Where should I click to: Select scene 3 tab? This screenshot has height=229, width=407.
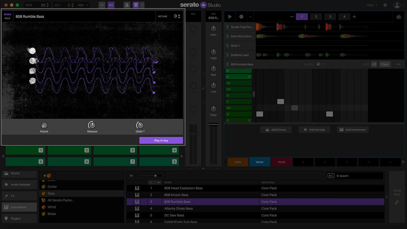pos(330,17)
